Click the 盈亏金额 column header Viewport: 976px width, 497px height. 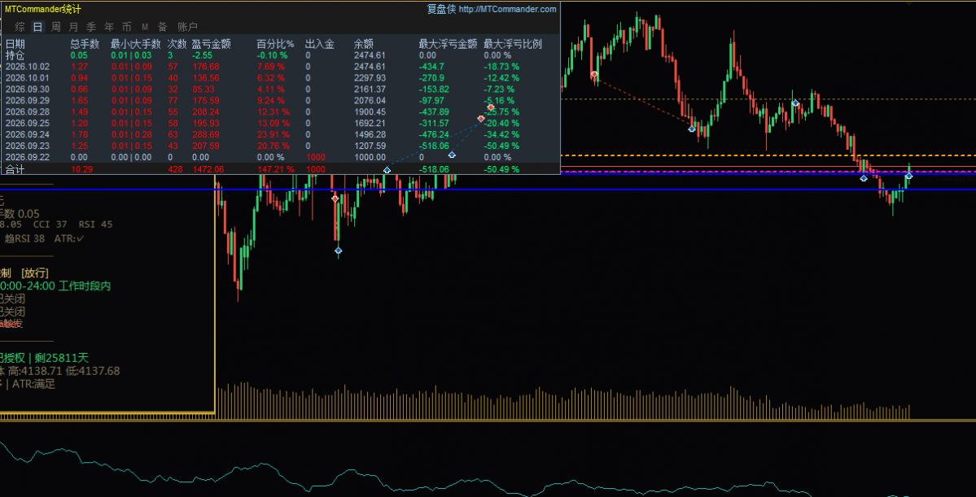click(x=212, y=44)
